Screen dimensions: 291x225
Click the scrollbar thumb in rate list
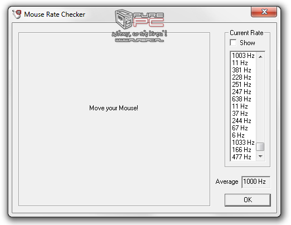[260, 147]
